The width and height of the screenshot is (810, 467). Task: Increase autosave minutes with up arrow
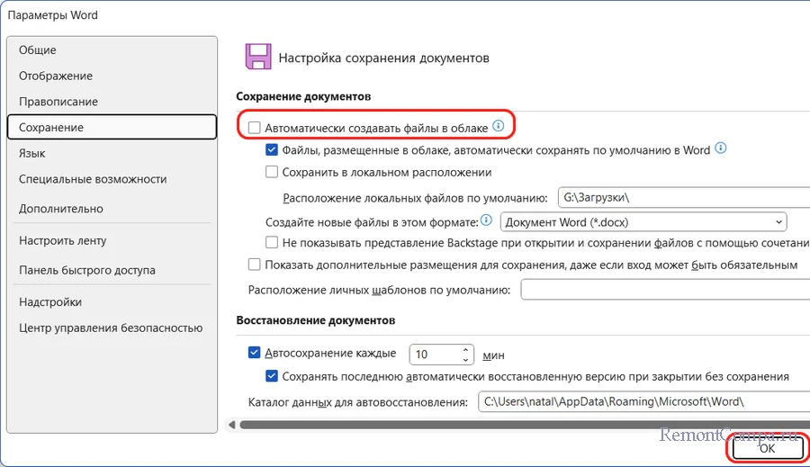tap(466, 349)
